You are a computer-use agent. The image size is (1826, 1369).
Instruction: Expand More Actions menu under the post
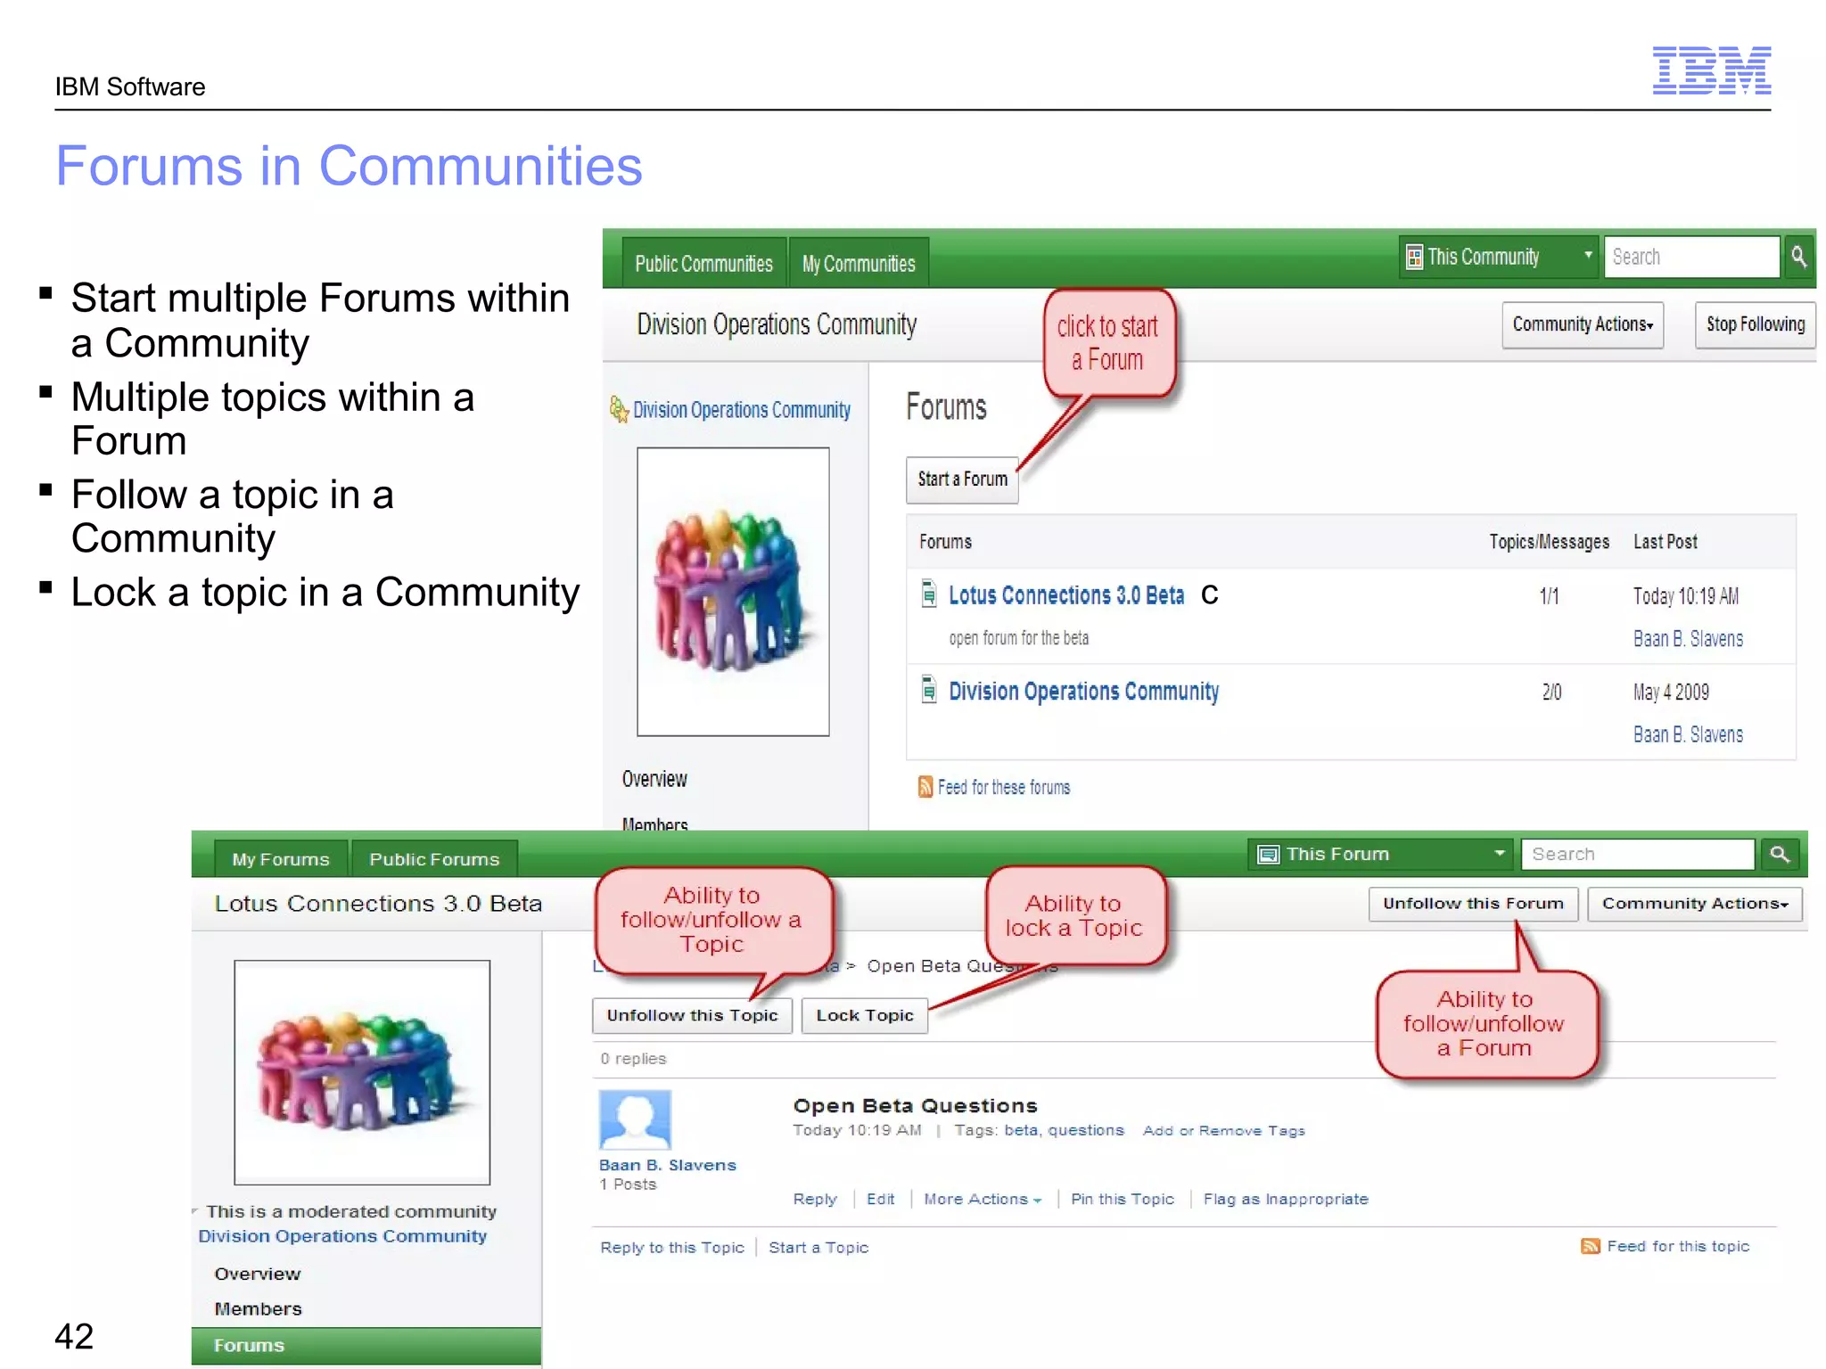(x=983, y=1200)
